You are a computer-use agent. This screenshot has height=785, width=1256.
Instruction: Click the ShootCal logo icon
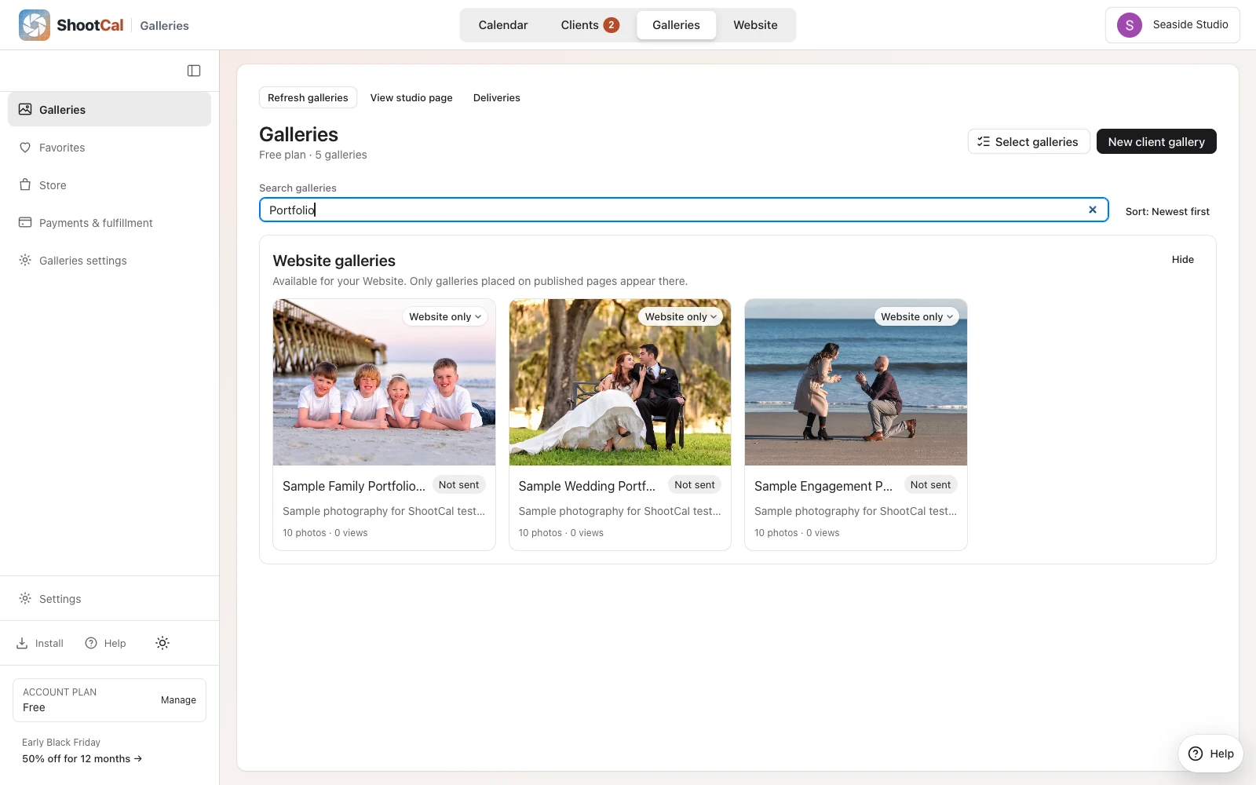tap(35, 25)
